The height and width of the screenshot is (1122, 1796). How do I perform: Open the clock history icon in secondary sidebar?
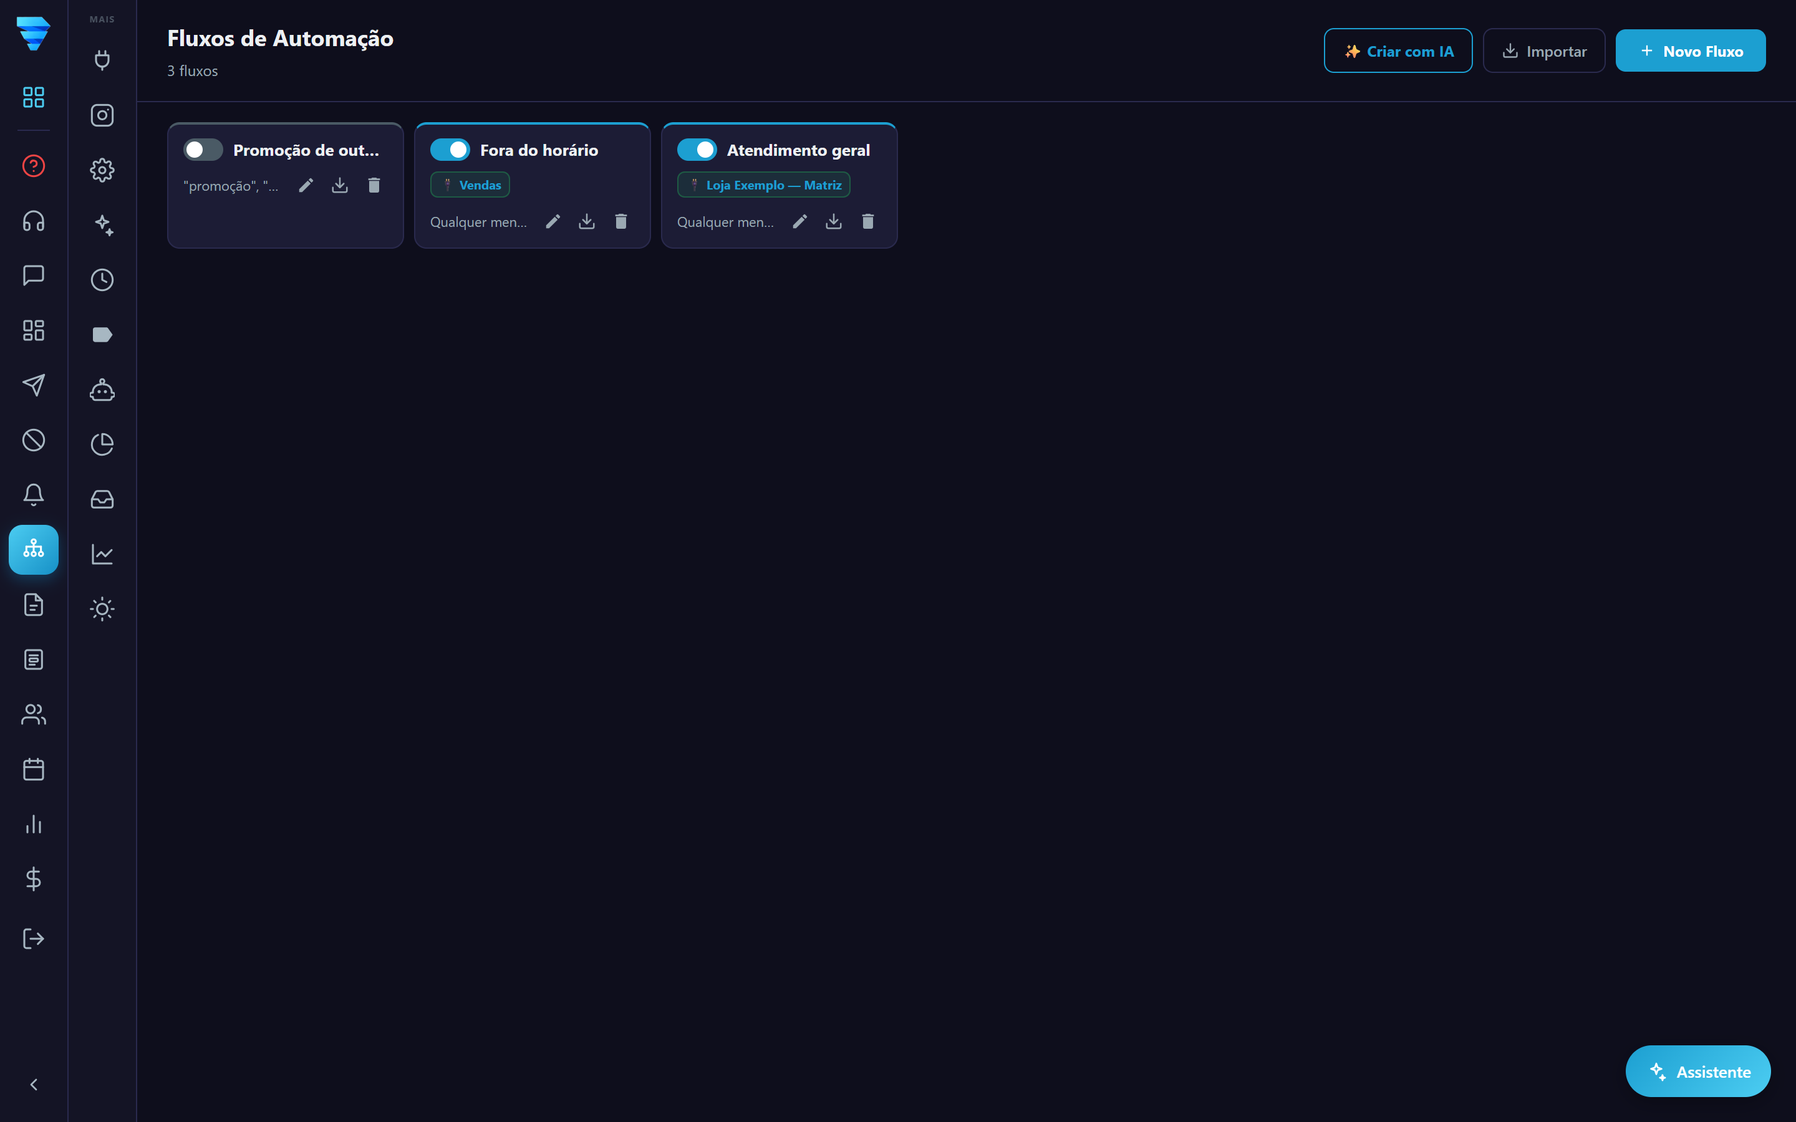point(102,280)
